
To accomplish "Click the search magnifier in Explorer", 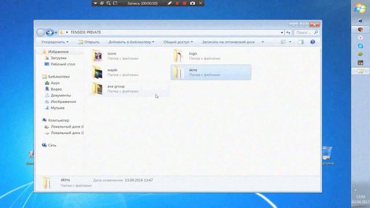I will click(316, 32).
